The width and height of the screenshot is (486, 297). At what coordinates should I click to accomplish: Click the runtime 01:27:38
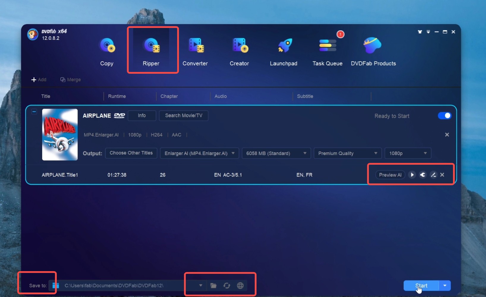(x=117, y=175)
